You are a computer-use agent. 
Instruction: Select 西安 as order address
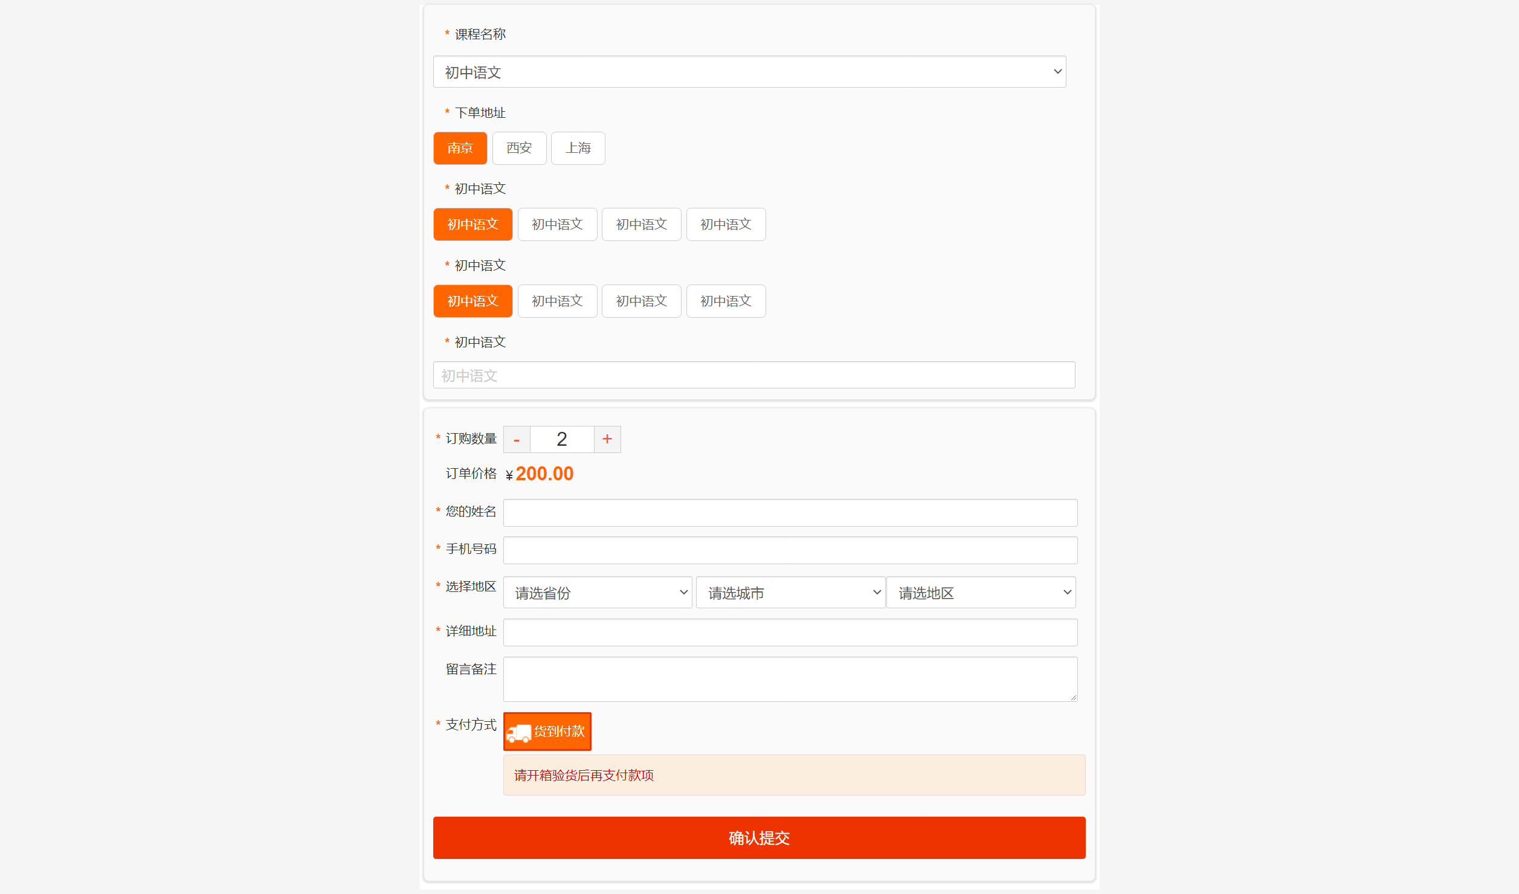pyautogui.click(x=519, y=148)
